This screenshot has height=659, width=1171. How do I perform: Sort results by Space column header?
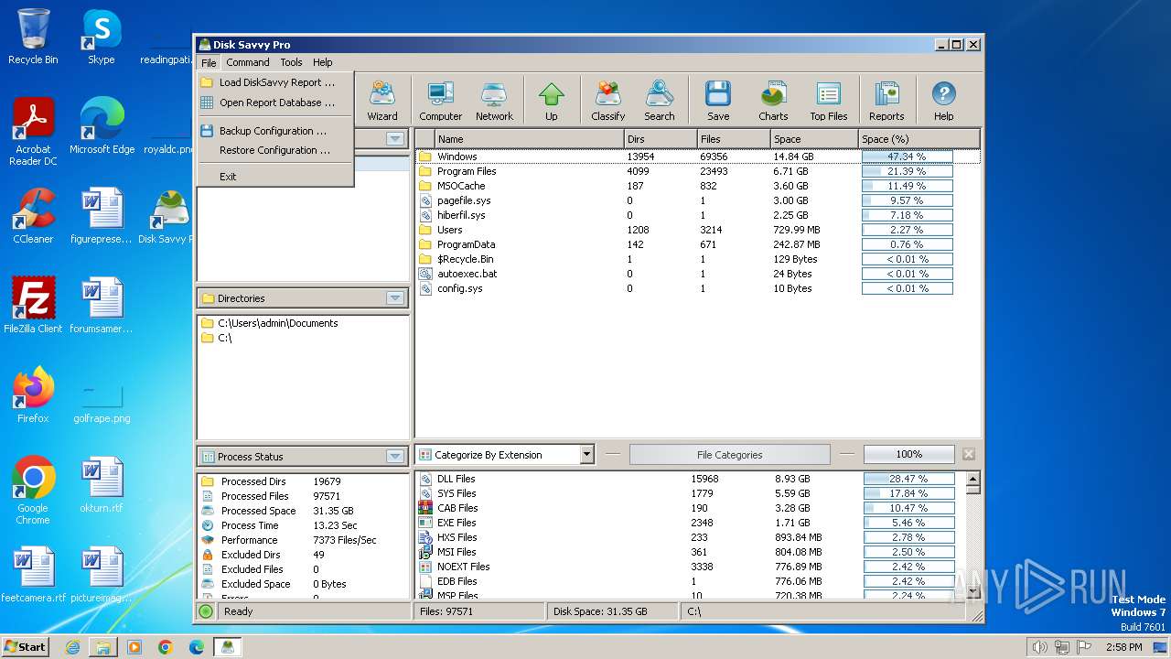click(x=814, y=139)
